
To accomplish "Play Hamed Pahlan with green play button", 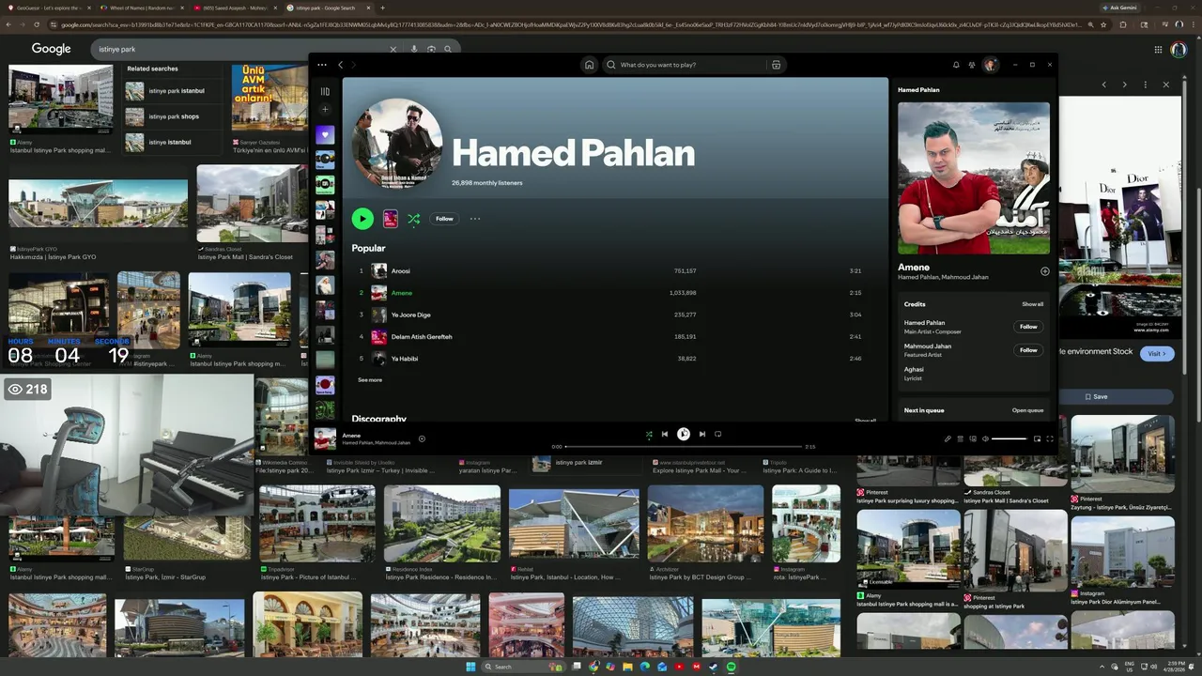I will point(362,219).
